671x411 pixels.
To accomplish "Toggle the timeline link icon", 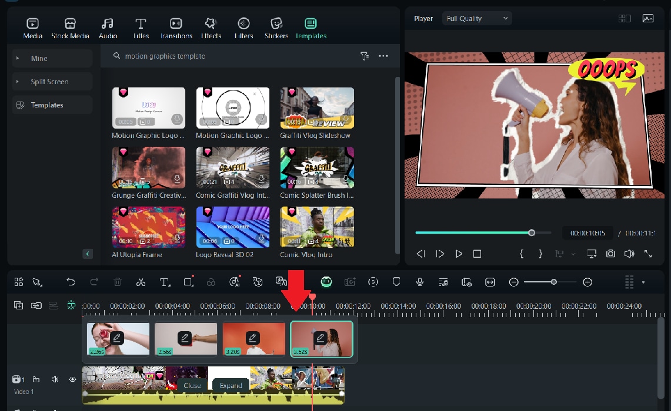I will click(36, 305).
